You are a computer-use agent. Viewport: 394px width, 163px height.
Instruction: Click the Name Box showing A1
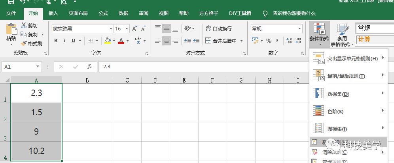[x=18, y=67]
